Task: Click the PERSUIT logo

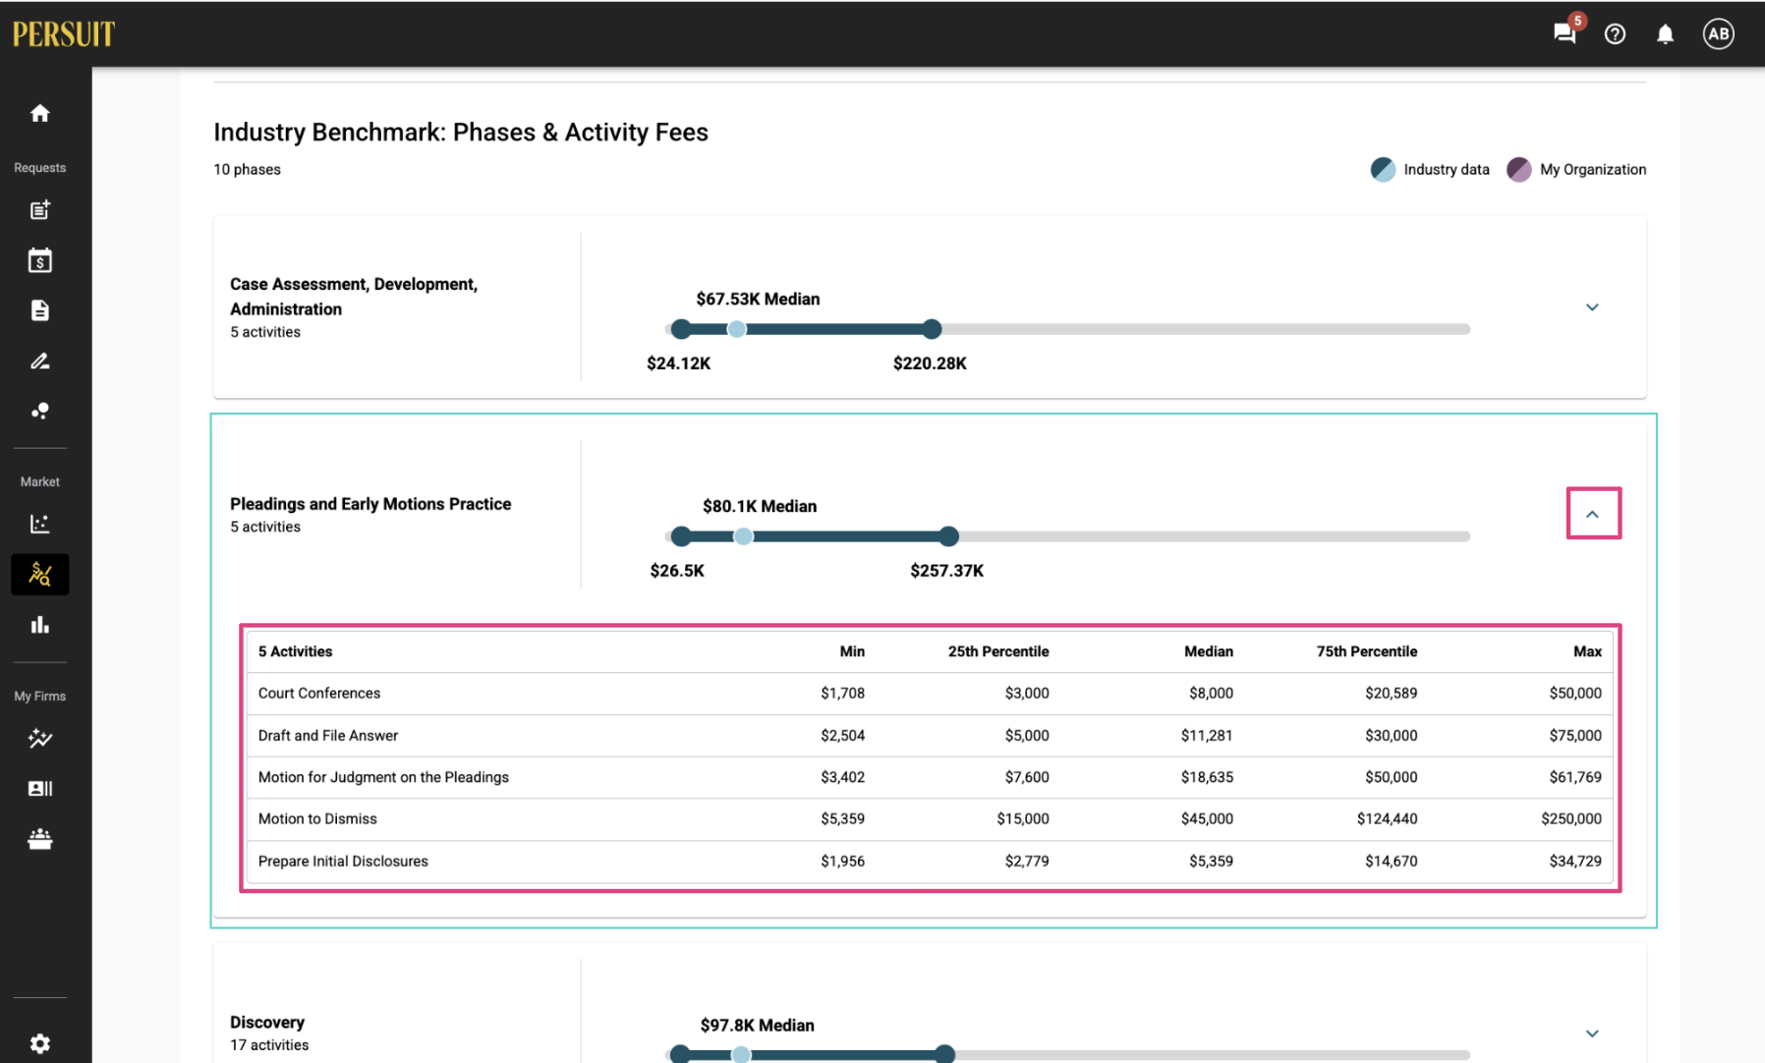Action: coord(64,34)
